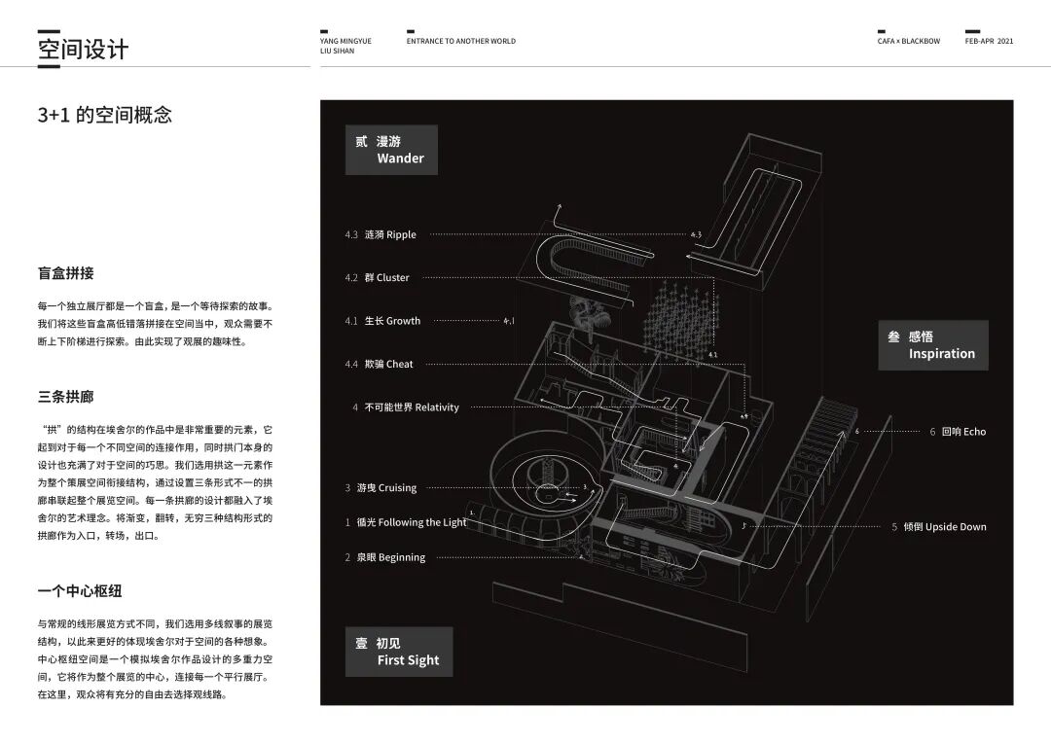Click the 一个中心枢纽 section heading
This screenshot has width=1051, height=743.
[80, 591]
